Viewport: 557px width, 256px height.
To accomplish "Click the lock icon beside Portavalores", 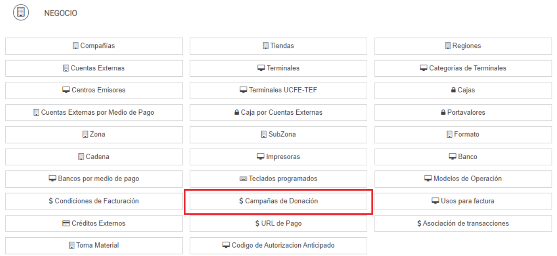I will pyautogui.click(x=443, y=113).
